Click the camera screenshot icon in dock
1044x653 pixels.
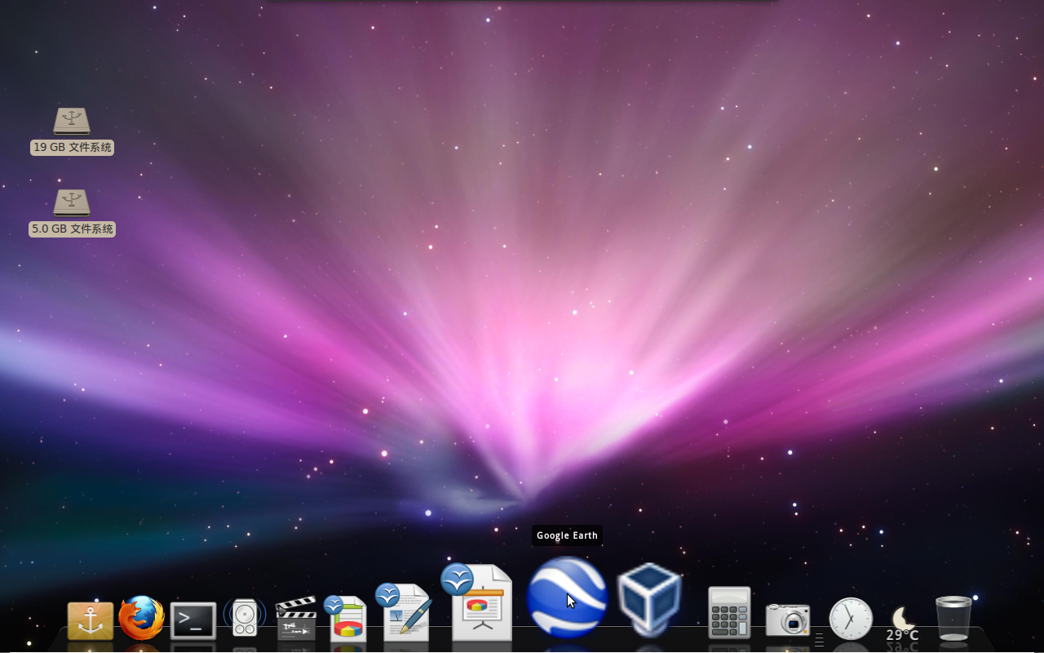pos(788,620)
